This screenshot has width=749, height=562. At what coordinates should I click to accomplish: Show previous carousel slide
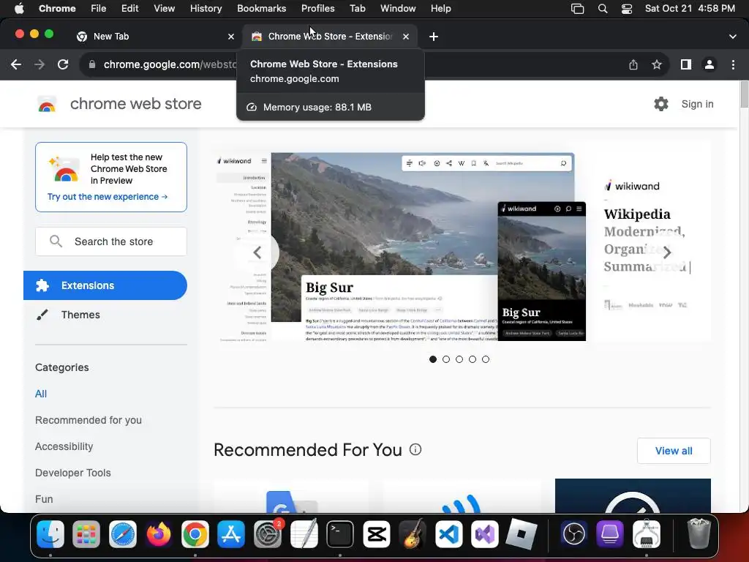(x=257, y=252)
